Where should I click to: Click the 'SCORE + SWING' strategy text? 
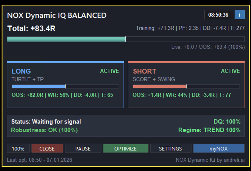point(154,79)
